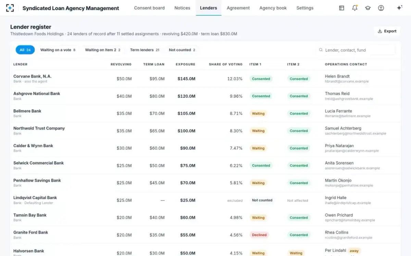Click the 12.03% voting share
Screen dimensions: 411x256
235,79
